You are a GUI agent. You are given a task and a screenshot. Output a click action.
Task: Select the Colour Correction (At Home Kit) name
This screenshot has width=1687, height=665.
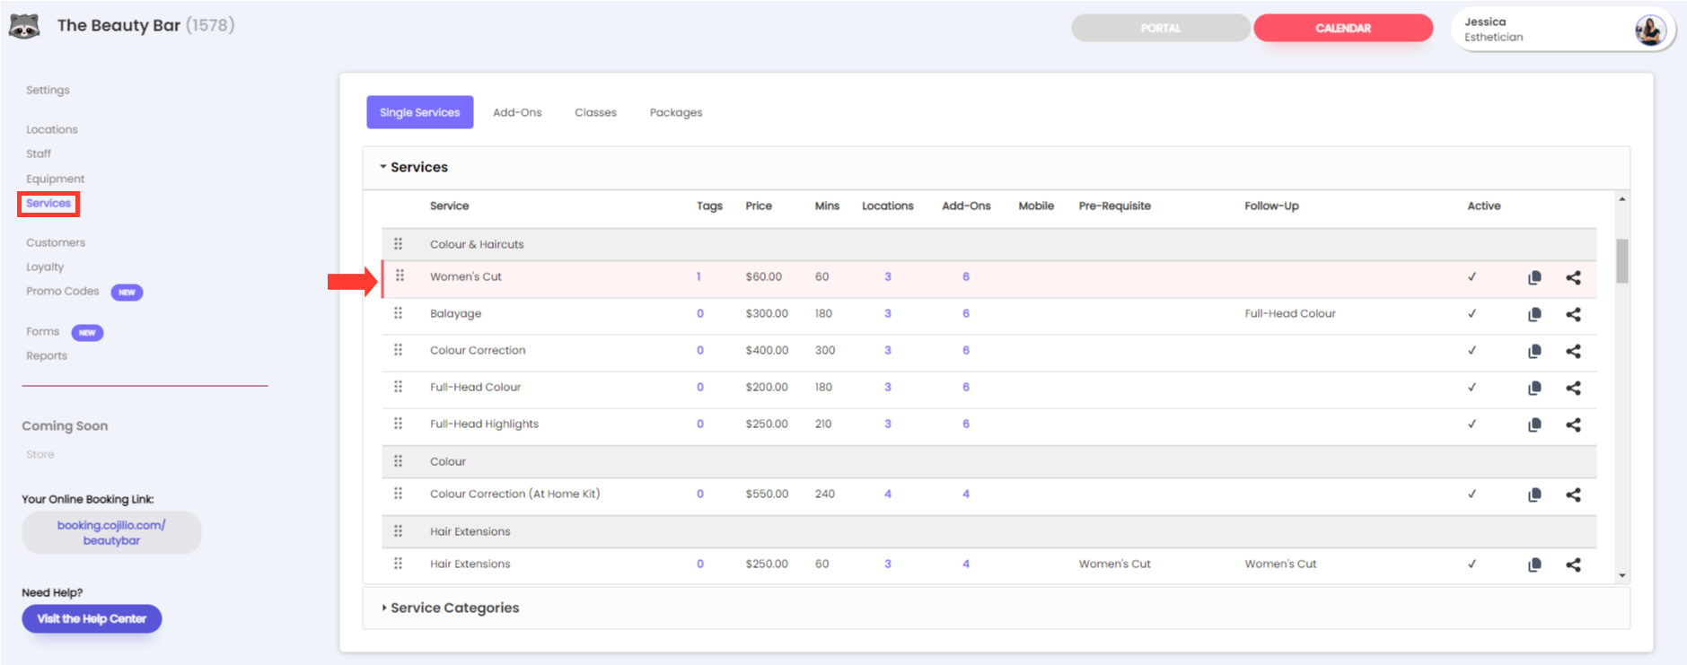[x=514, y=494]
